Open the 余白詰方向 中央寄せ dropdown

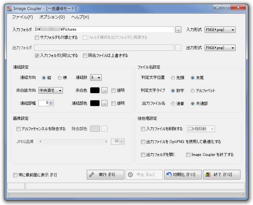[50, 90]
